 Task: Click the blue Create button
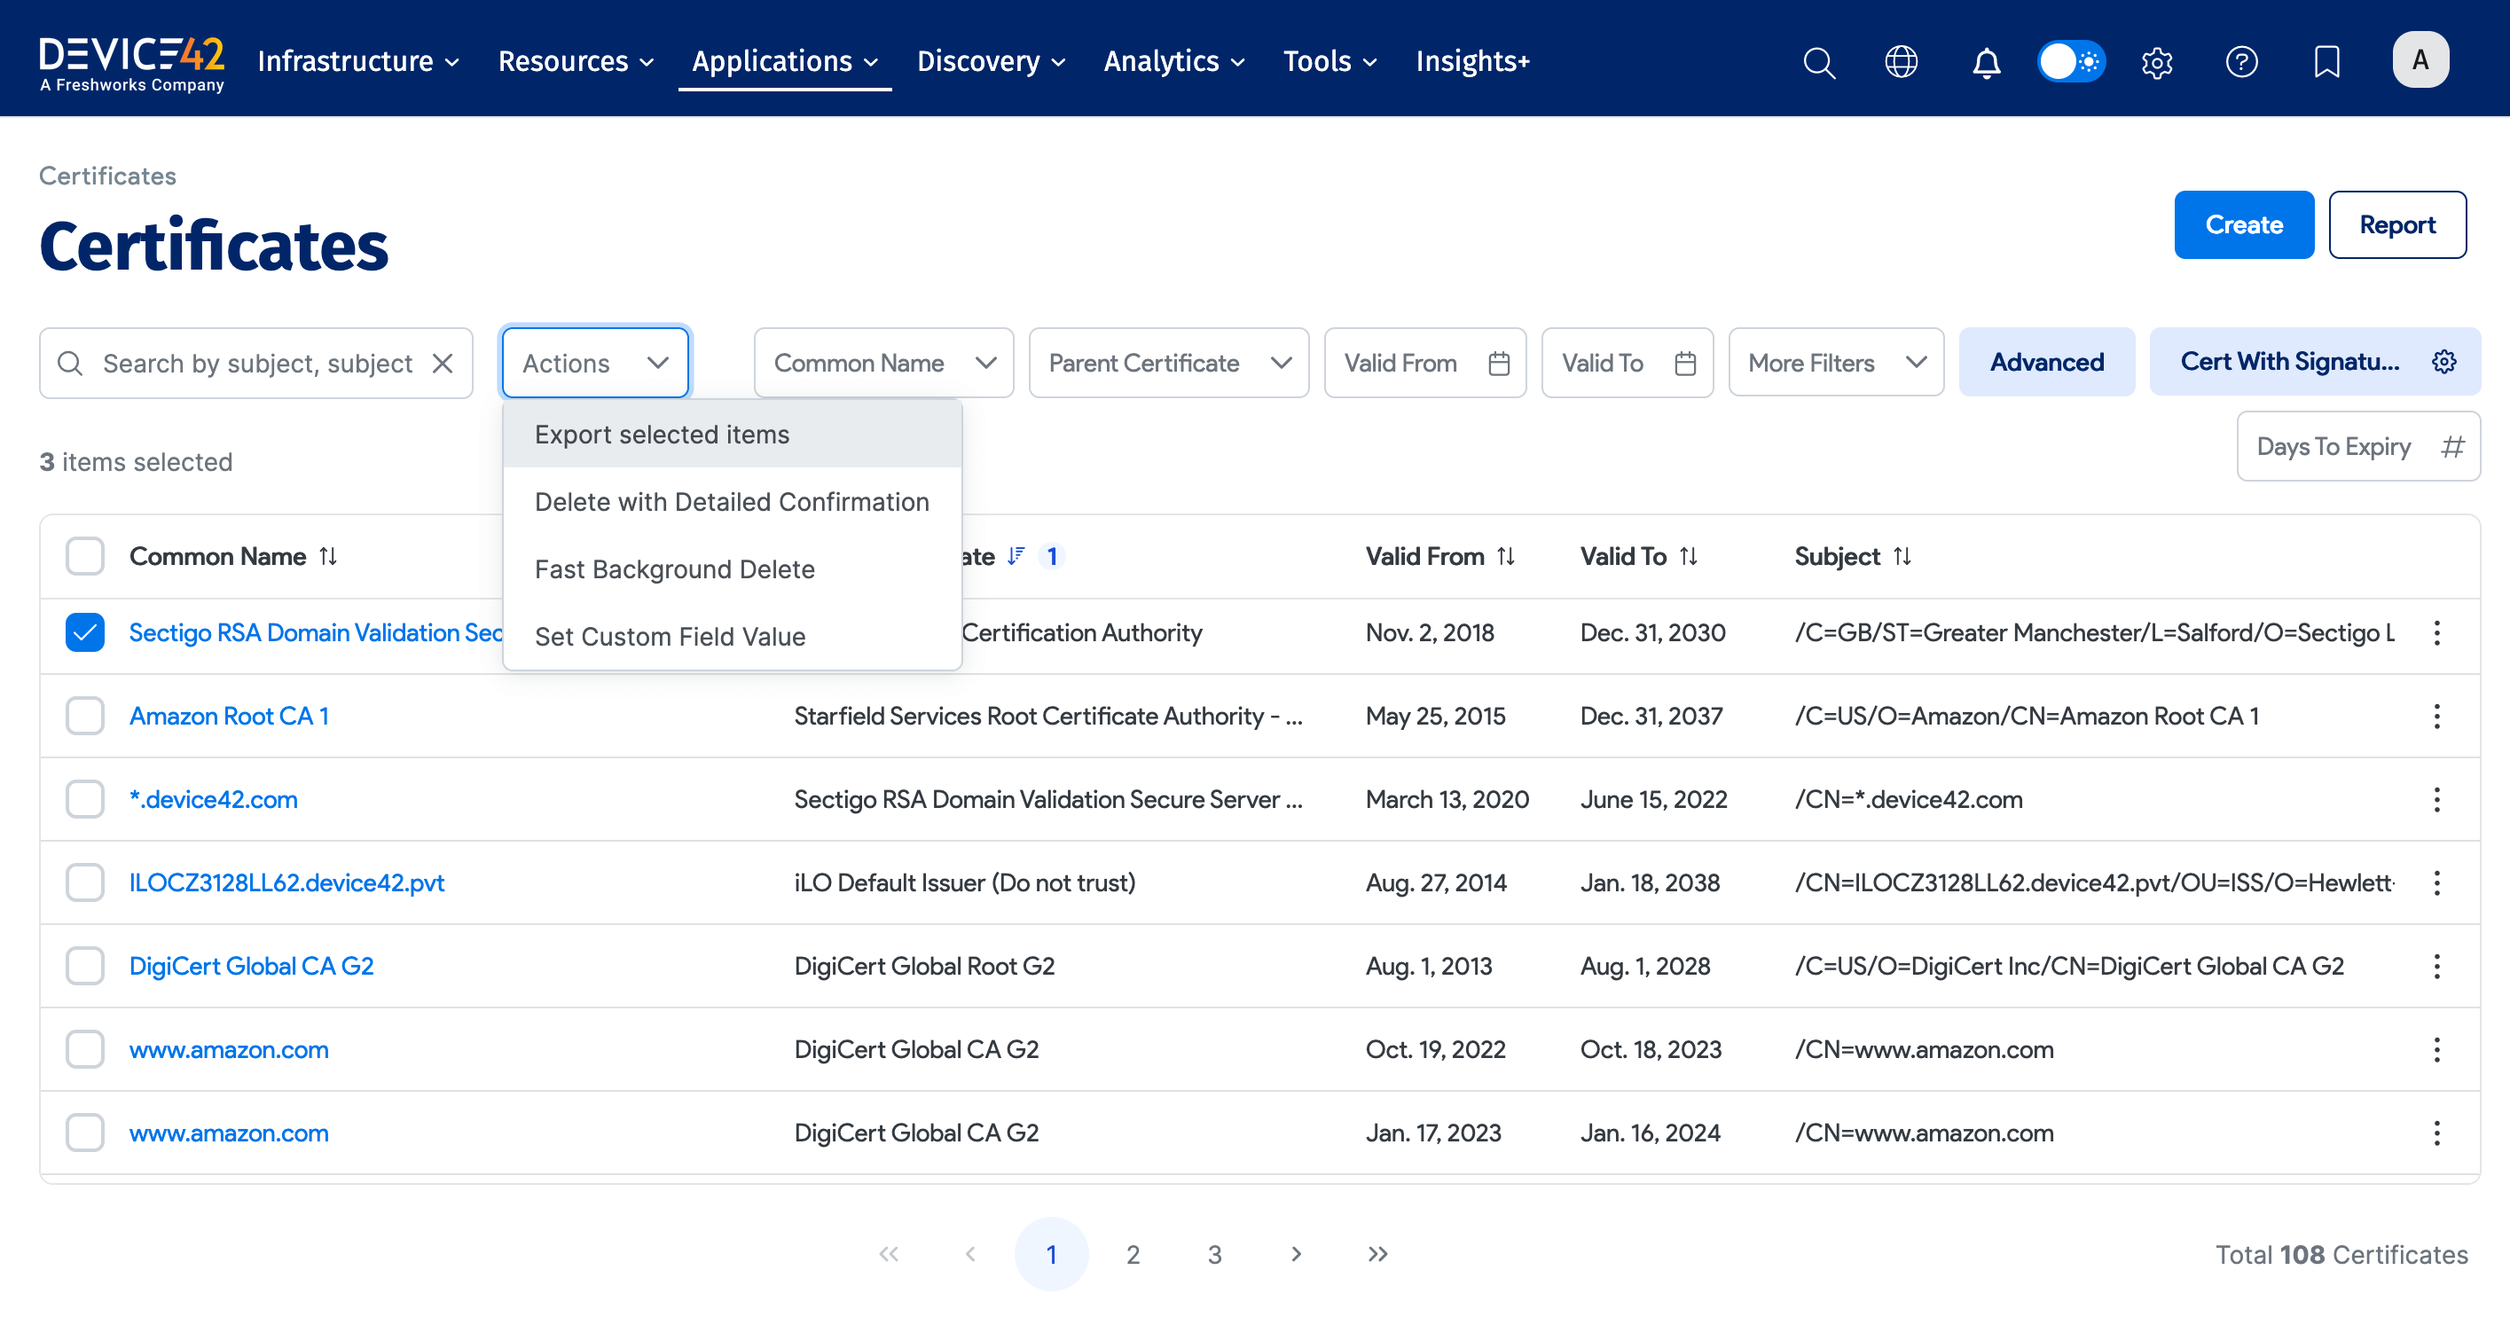click(x=2243, y=225)
